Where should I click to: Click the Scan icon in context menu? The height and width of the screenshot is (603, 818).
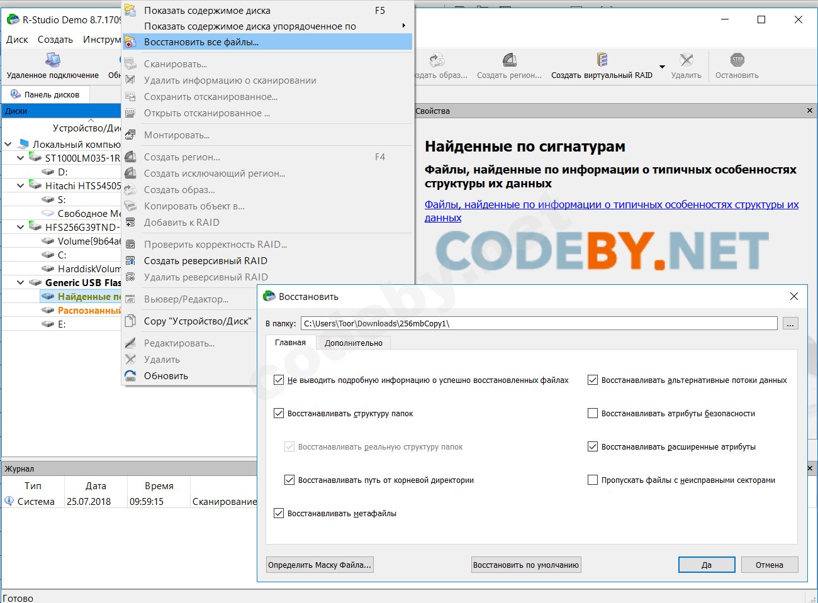click(x=130, y=64)
